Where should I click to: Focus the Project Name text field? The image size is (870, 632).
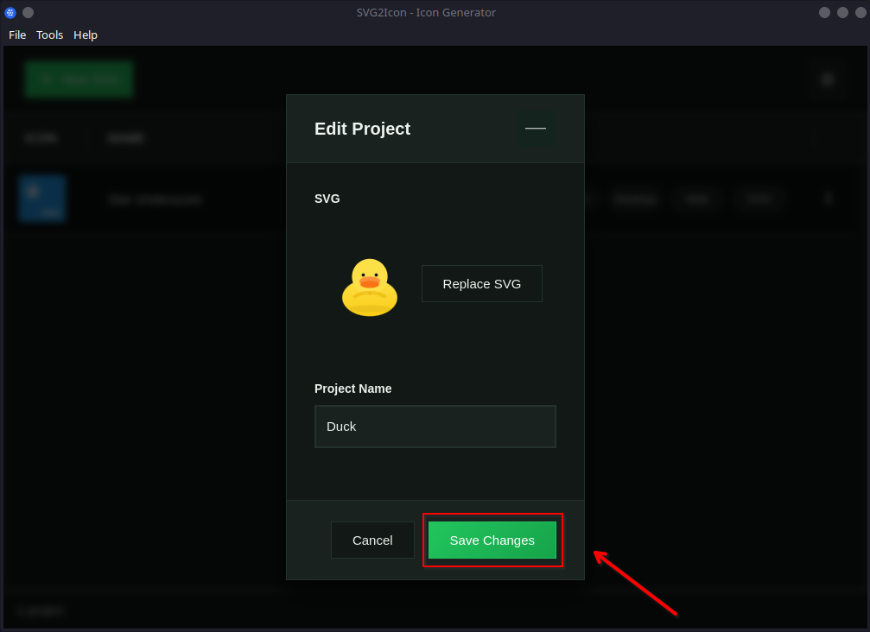[435, 426]
